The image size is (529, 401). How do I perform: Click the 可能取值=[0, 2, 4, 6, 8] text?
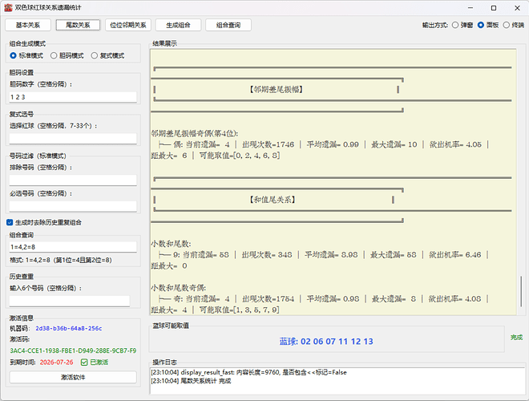click(240, 156)
